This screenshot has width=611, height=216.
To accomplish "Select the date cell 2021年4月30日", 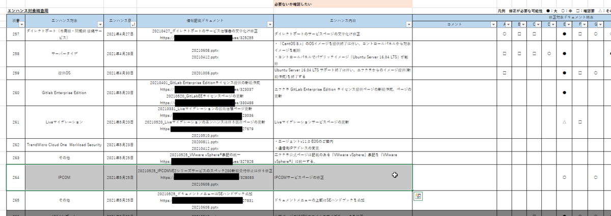I will pyautogui.click(x=120, y=73).
